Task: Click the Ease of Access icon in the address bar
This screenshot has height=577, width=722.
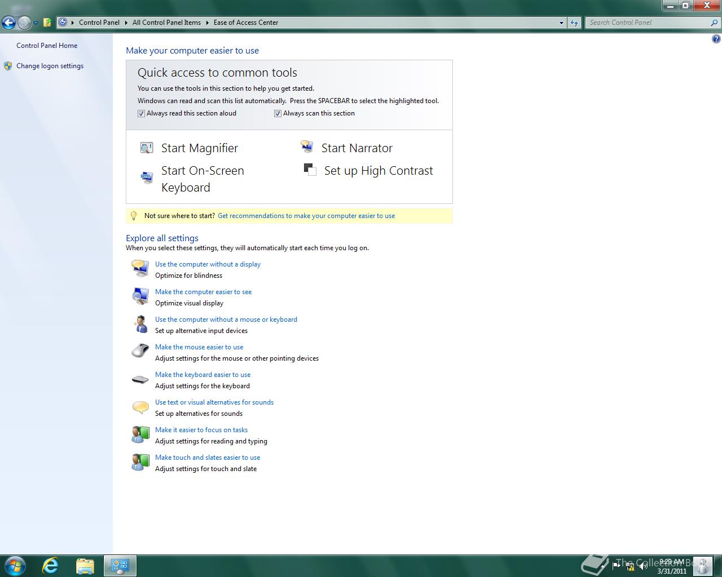Action: pos(63,23)
